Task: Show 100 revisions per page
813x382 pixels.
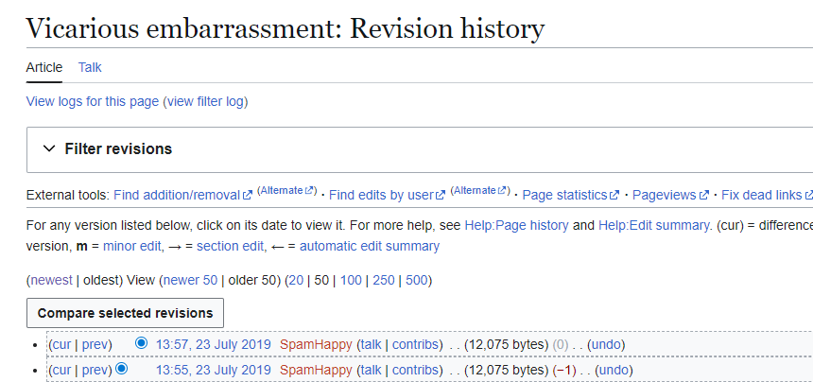Action: coord(351,281)
